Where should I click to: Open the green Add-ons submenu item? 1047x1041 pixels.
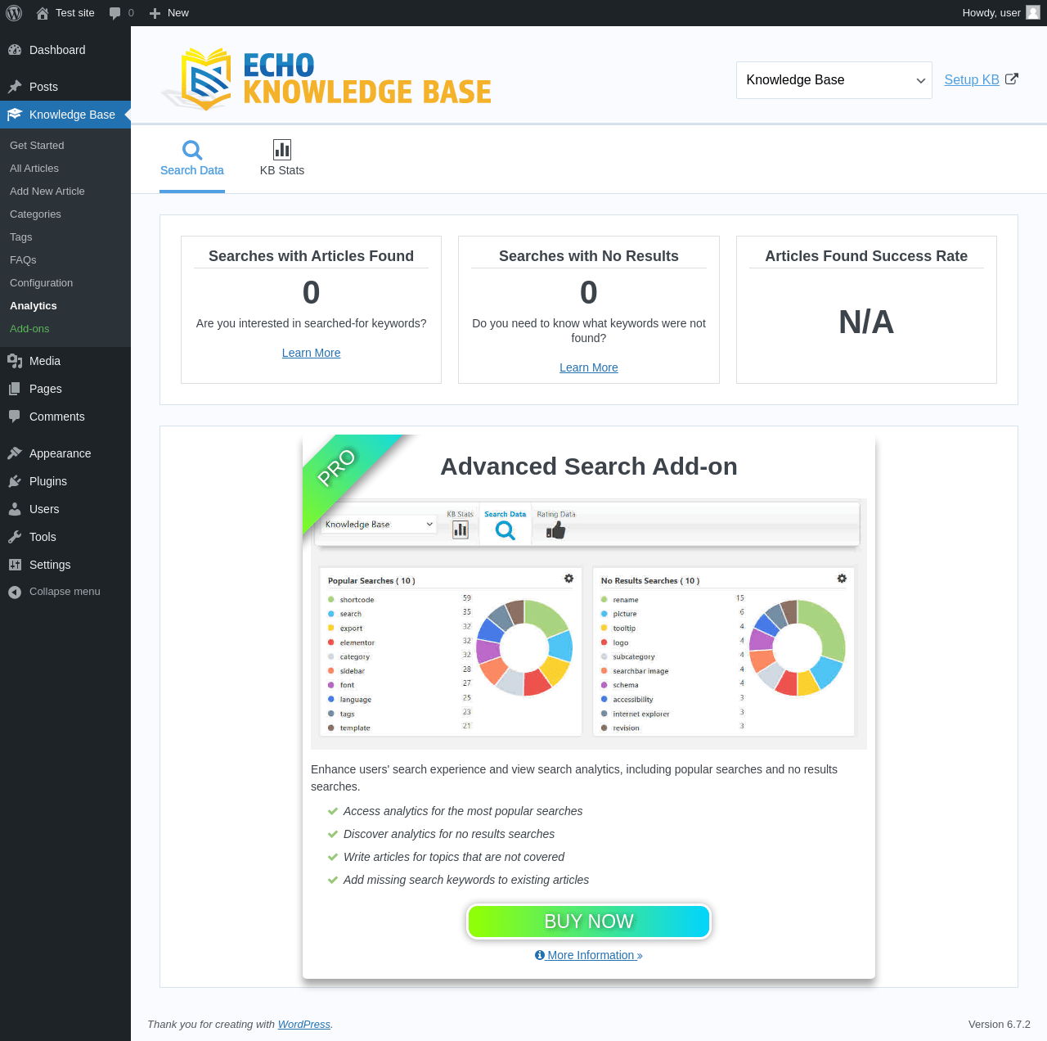(29, 329)
